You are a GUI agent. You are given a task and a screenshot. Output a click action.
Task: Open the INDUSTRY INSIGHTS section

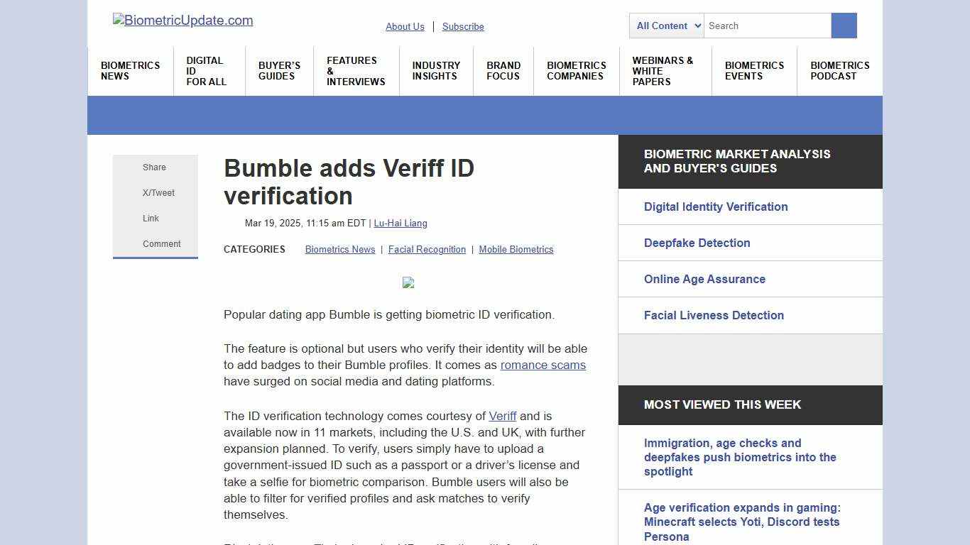click(436, 70)
